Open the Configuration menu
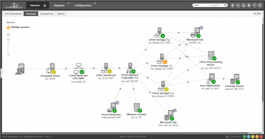Screen dimensions: 265x139 pyautogui.click(x=83, y=5)
